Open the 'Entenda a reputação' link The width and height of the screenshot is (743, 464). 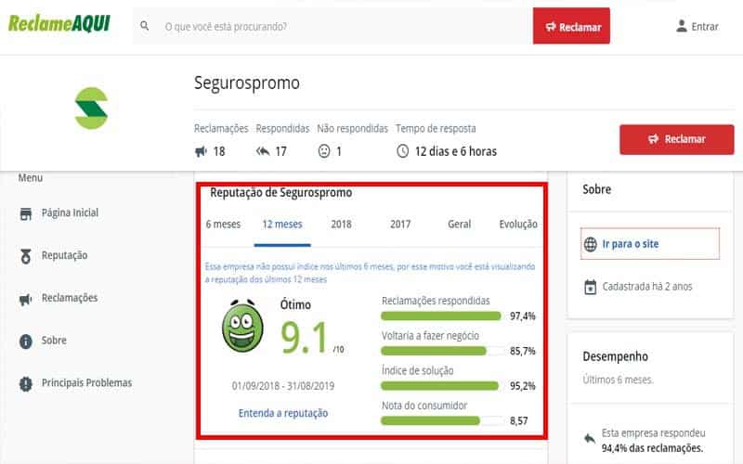click(283, 413)
